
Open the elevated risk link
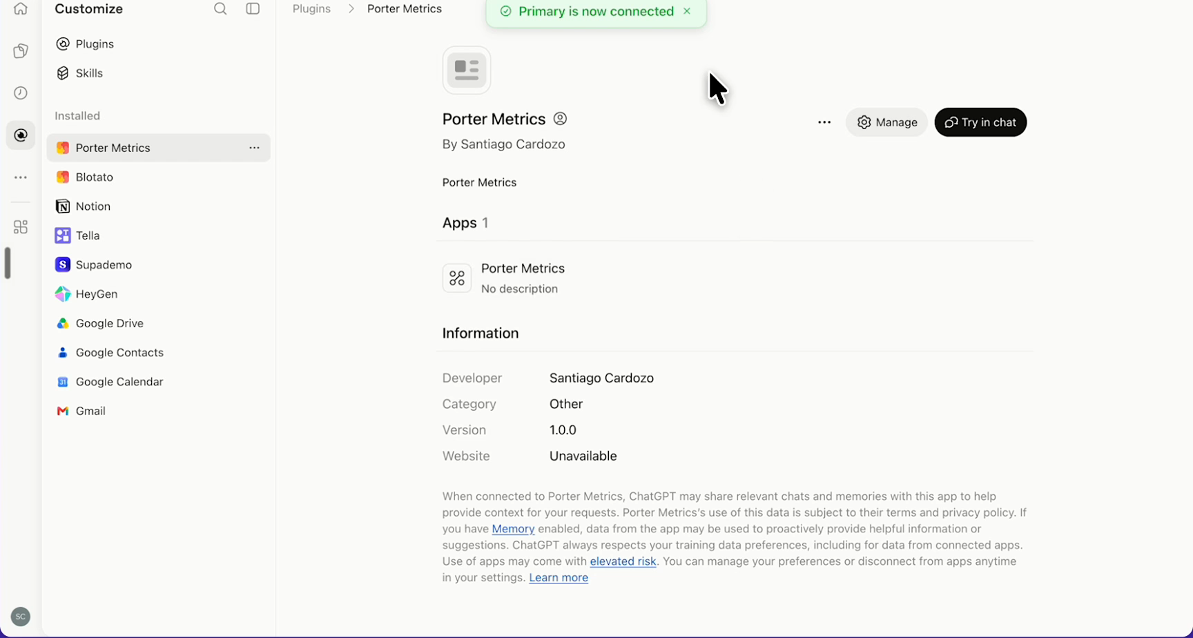tap(623, 561)
